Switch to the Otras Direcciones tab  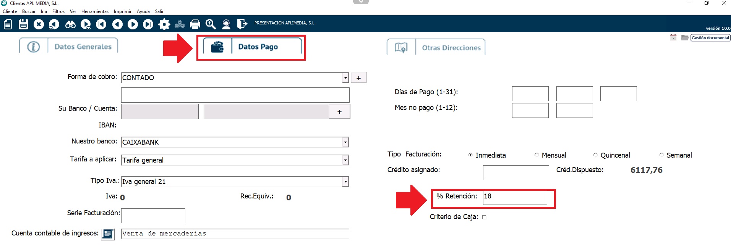pos(451,48)
